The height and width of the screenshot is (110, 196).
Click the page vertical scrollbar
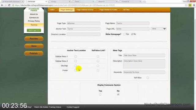point(195,50)
